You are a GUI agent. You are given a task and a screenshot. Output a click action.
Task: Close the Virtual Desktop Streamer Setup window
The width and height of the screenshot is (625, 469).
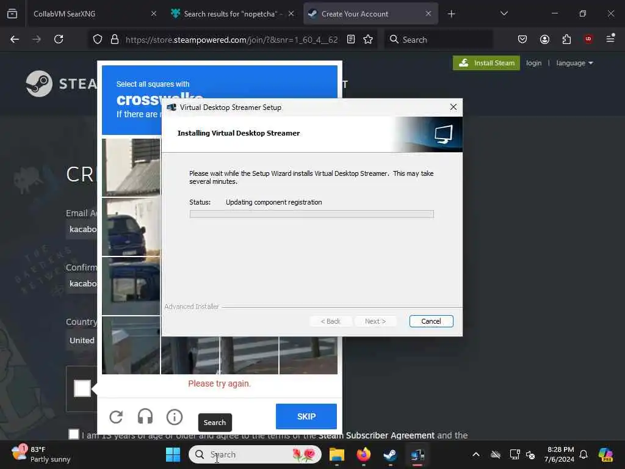coord(453,107)
